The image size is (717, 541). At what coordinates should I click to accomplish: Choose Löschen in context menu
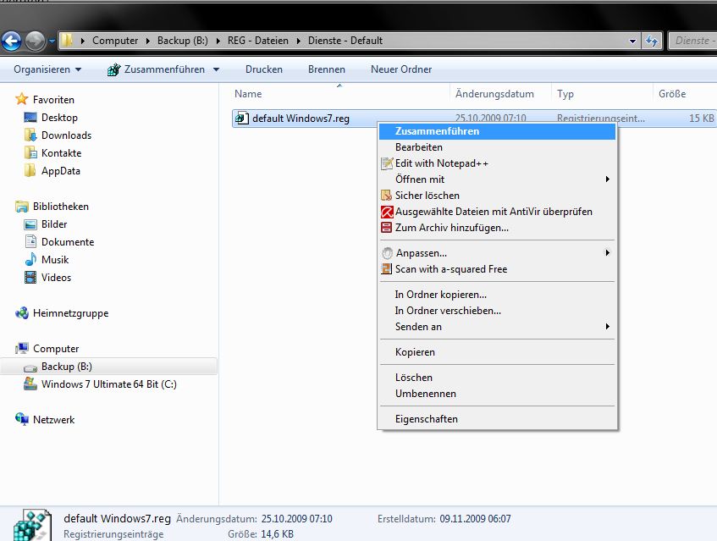click(497, 378)
